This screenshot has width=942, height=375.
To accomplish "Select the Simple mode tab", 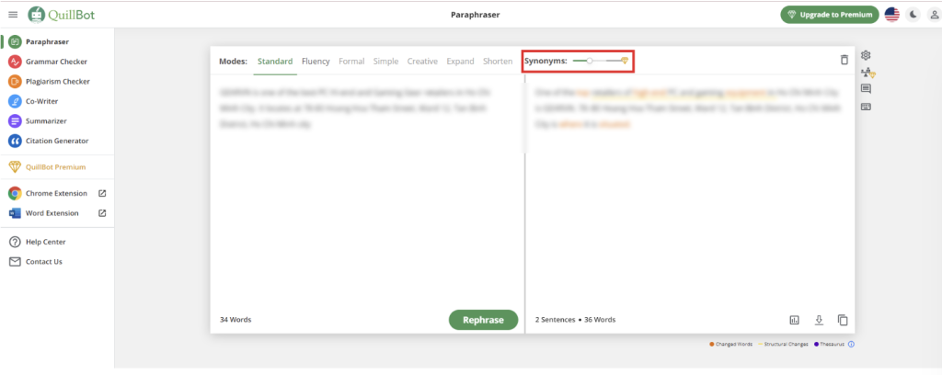I will point(385,62).
